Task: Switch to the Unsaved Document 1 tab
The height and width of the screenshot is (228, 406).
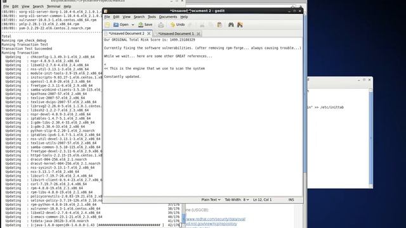Action: click(176, 34)
